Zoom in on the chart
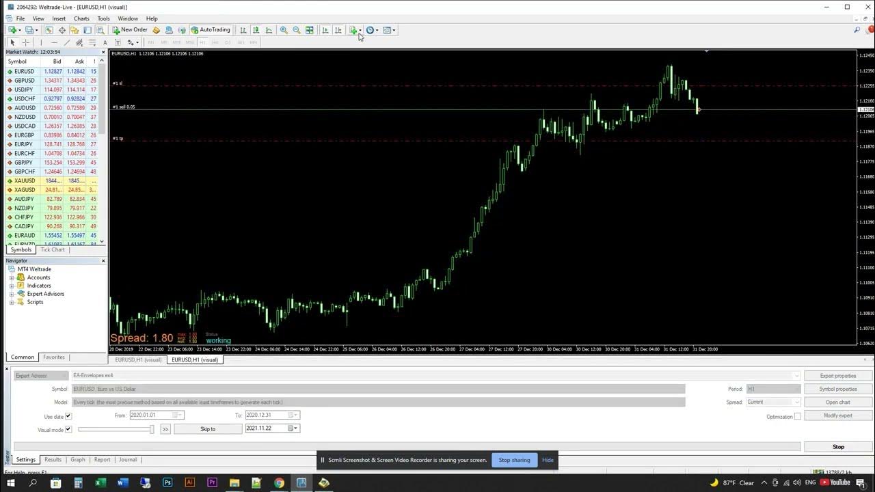This screenshot has width=875, height=492. tap(284, 30)
